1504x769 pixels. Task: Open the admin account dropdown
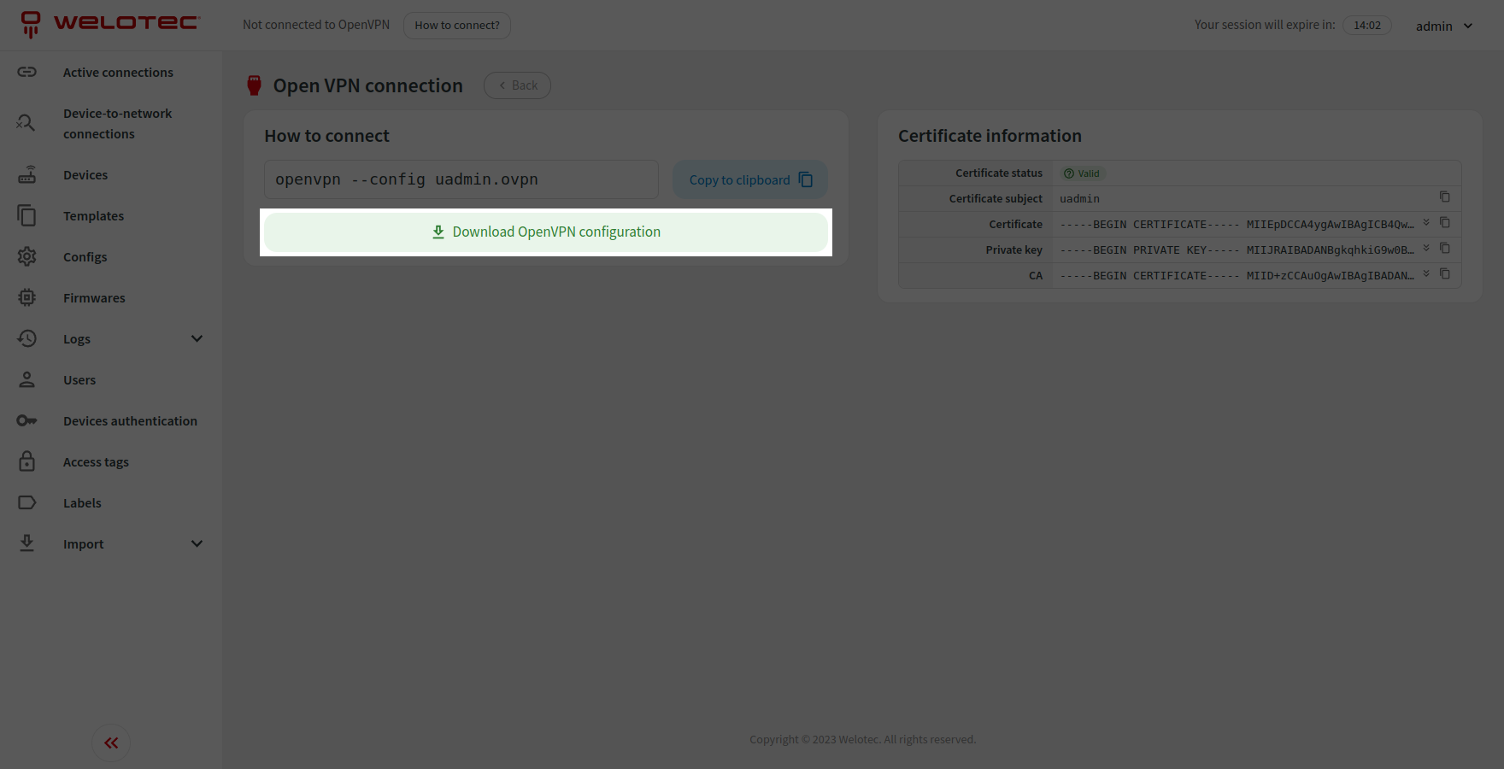[1444, 26]
